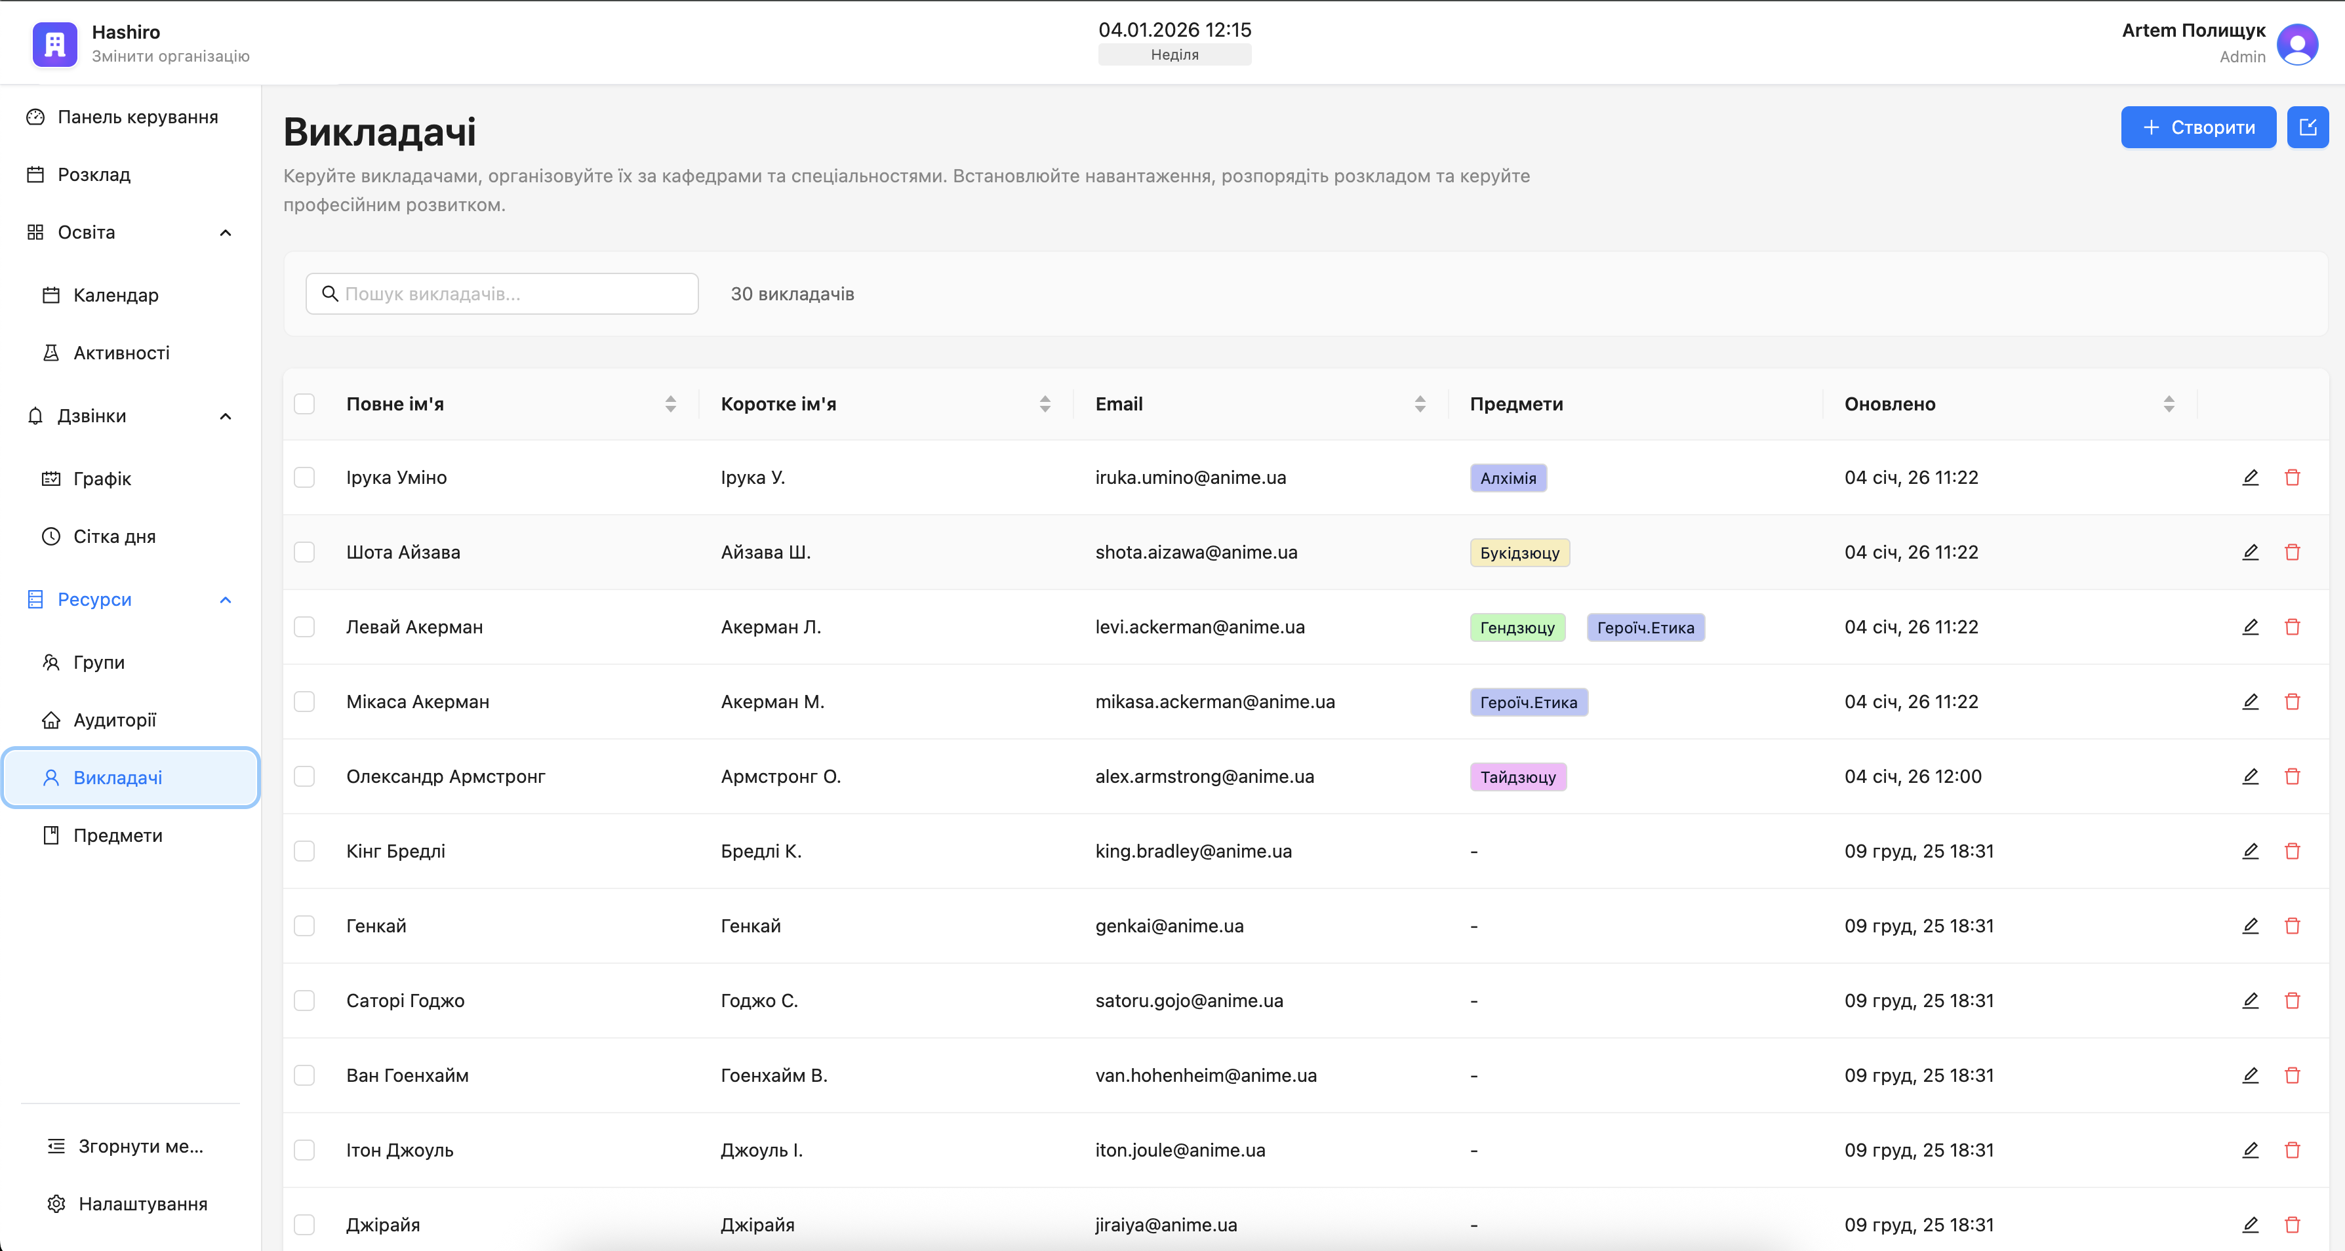Image resolution: width=2345 pixels, height=1251 pixels.
Task: Check the box for Мікаса Акерман
Action: (304, 701)
